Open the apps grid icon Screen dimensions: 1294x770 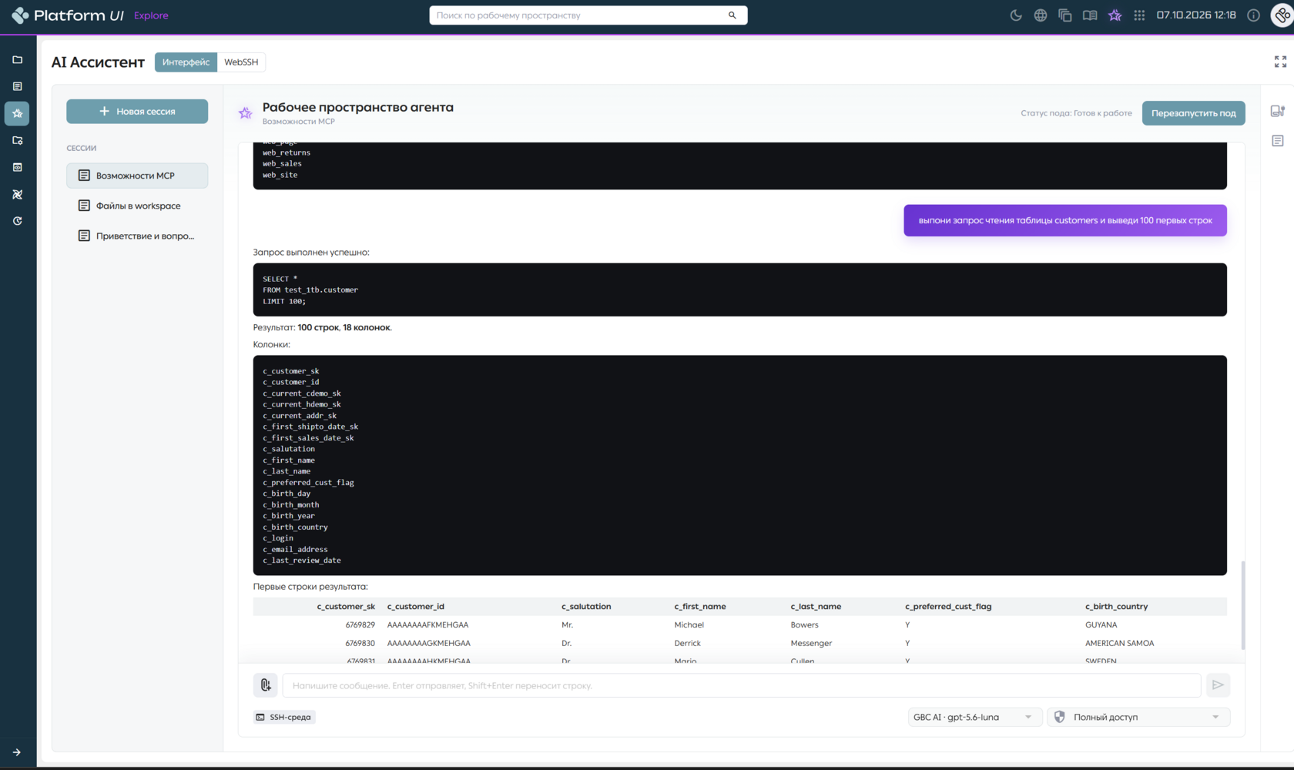[x=1139, y=15]
